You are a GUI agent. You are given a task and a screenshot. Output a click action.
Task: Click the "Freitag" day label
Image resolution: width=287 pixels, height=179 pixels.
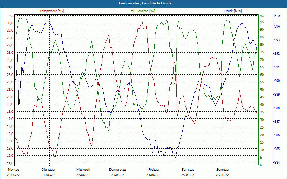pyautogui.click(x=154, y=170)
